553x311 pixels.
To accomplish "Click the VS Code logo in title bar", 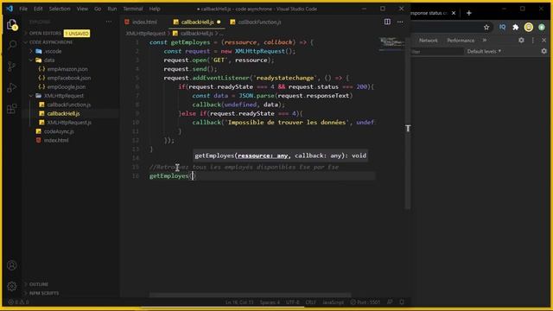I will click(10, 9).
